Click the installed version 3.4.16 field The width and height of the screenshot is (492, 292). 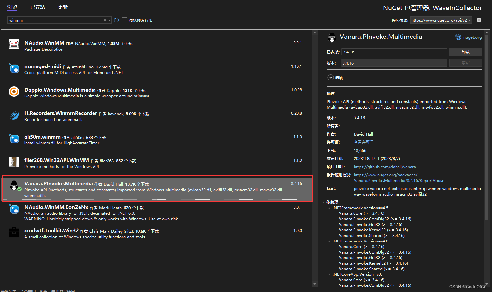click(394, 52)
